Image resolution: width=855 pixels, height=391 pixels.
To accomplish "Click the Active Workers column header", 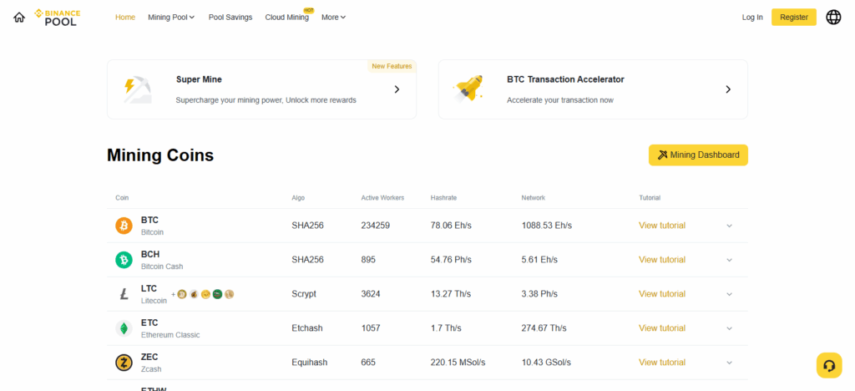I will [382, 198].
